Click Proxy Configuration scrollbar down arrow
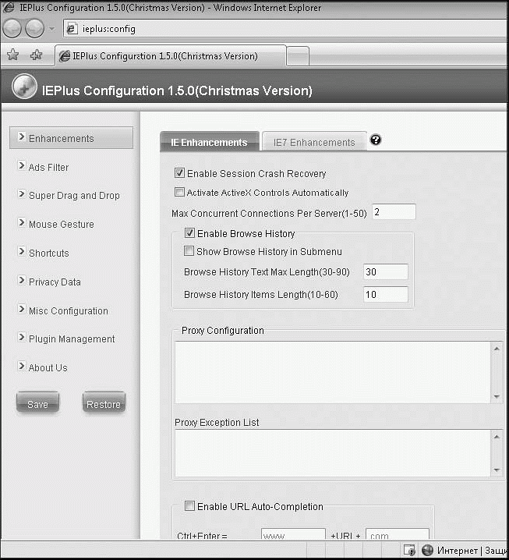Screen dimensions: 509x560 [497, 396]
